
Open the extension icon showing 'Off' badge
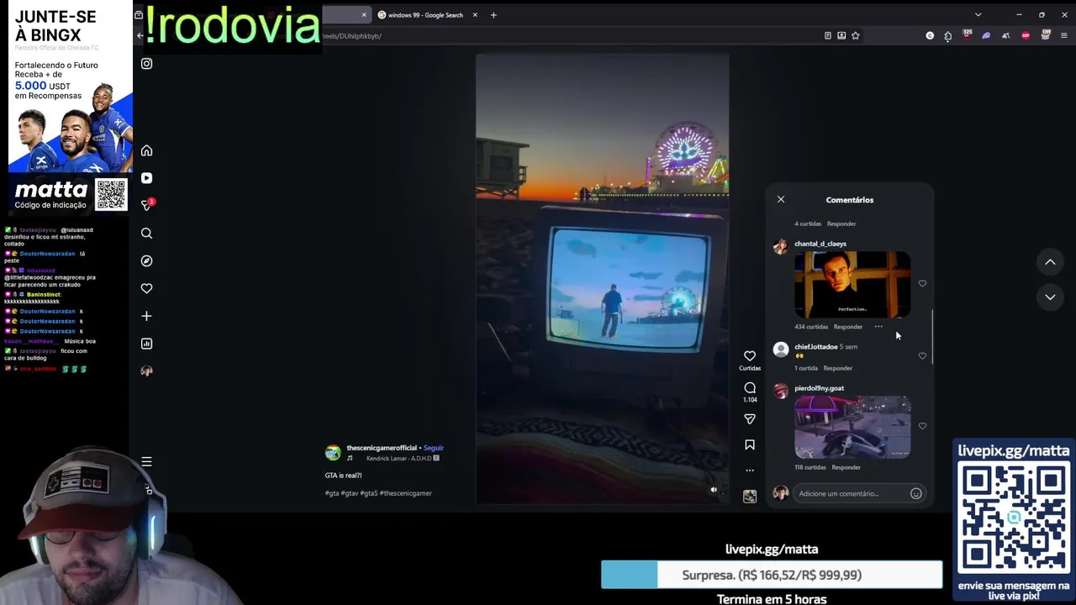1046,35
